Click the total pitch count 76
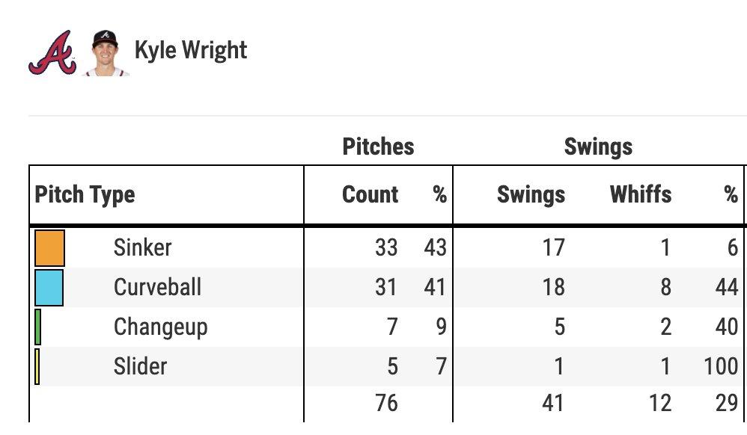 pos(386,404)
